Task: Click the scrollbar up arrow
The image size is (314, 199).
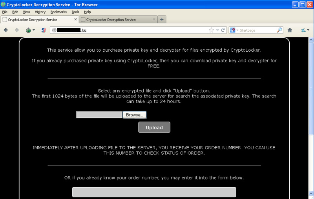Action: click(311, 40)
